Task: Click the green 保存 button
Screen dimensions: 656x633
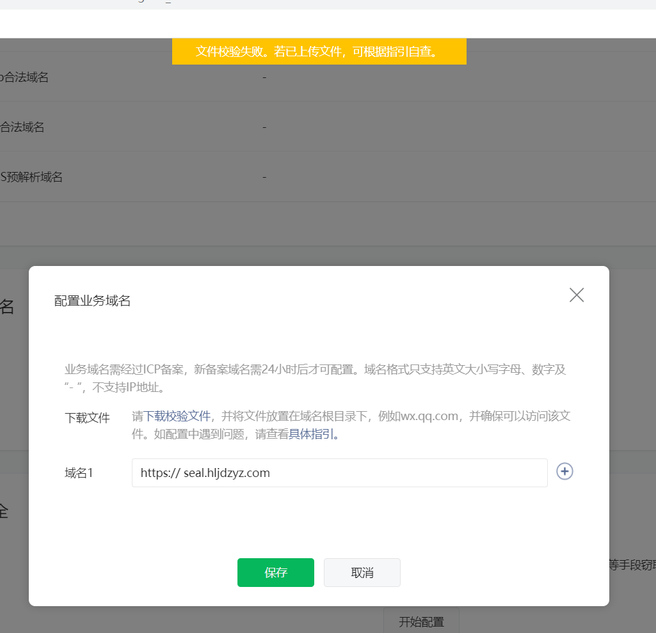Action: coord(276,572)
